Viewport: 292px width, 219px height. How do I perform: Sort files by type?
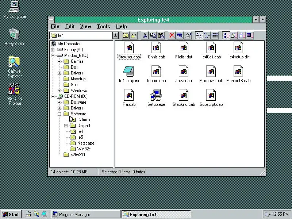[x=234, y=35]
